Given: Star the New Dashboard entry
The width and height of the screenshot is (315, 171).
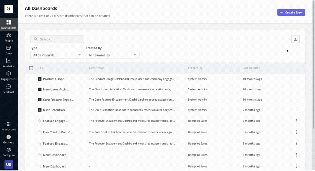Looking at the screenshot, I should [x=39, y=155].
